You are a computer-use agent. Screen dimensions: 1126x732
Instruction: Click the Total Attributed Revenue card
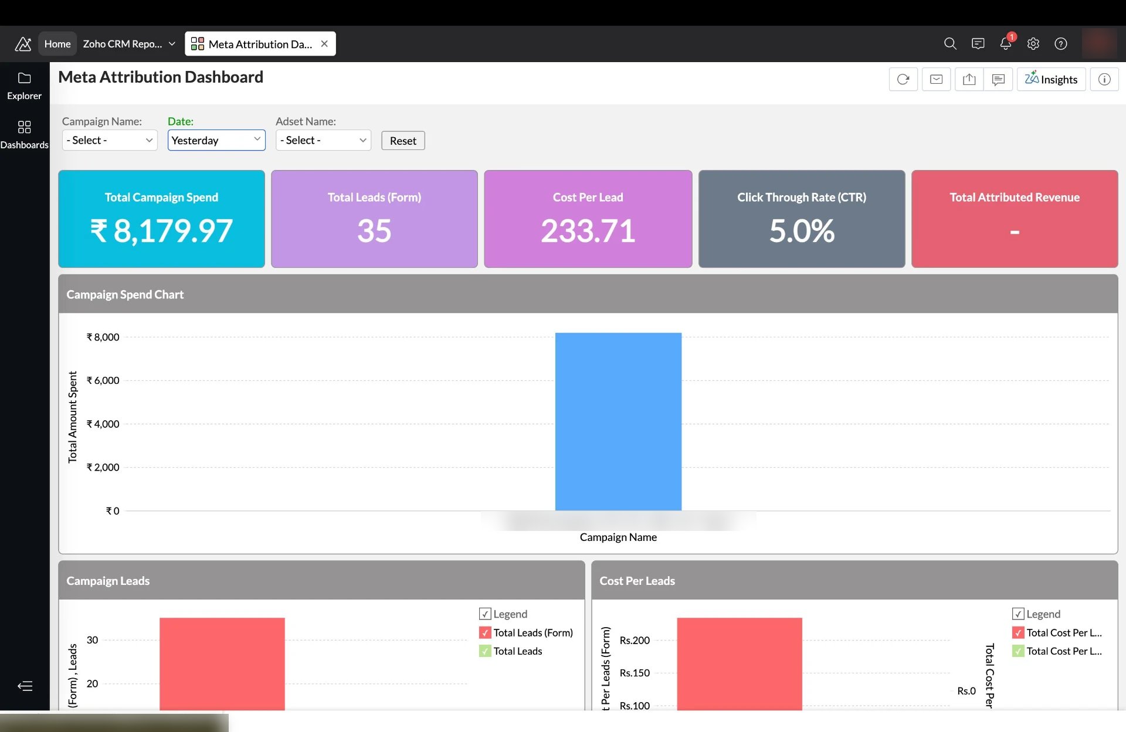point(1015,219)
